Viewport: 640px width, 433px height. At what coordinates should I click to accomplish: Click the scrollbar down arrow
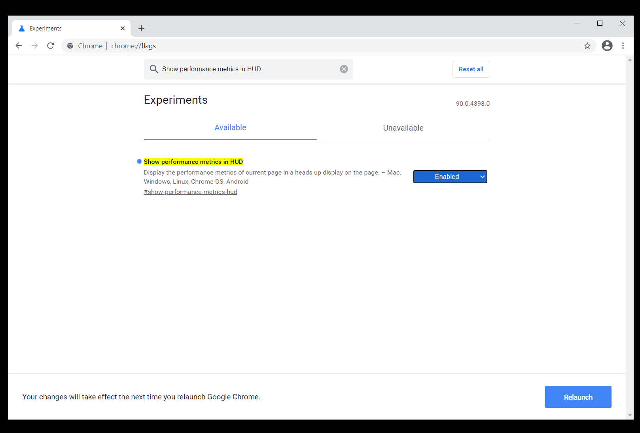pos(629,416)
